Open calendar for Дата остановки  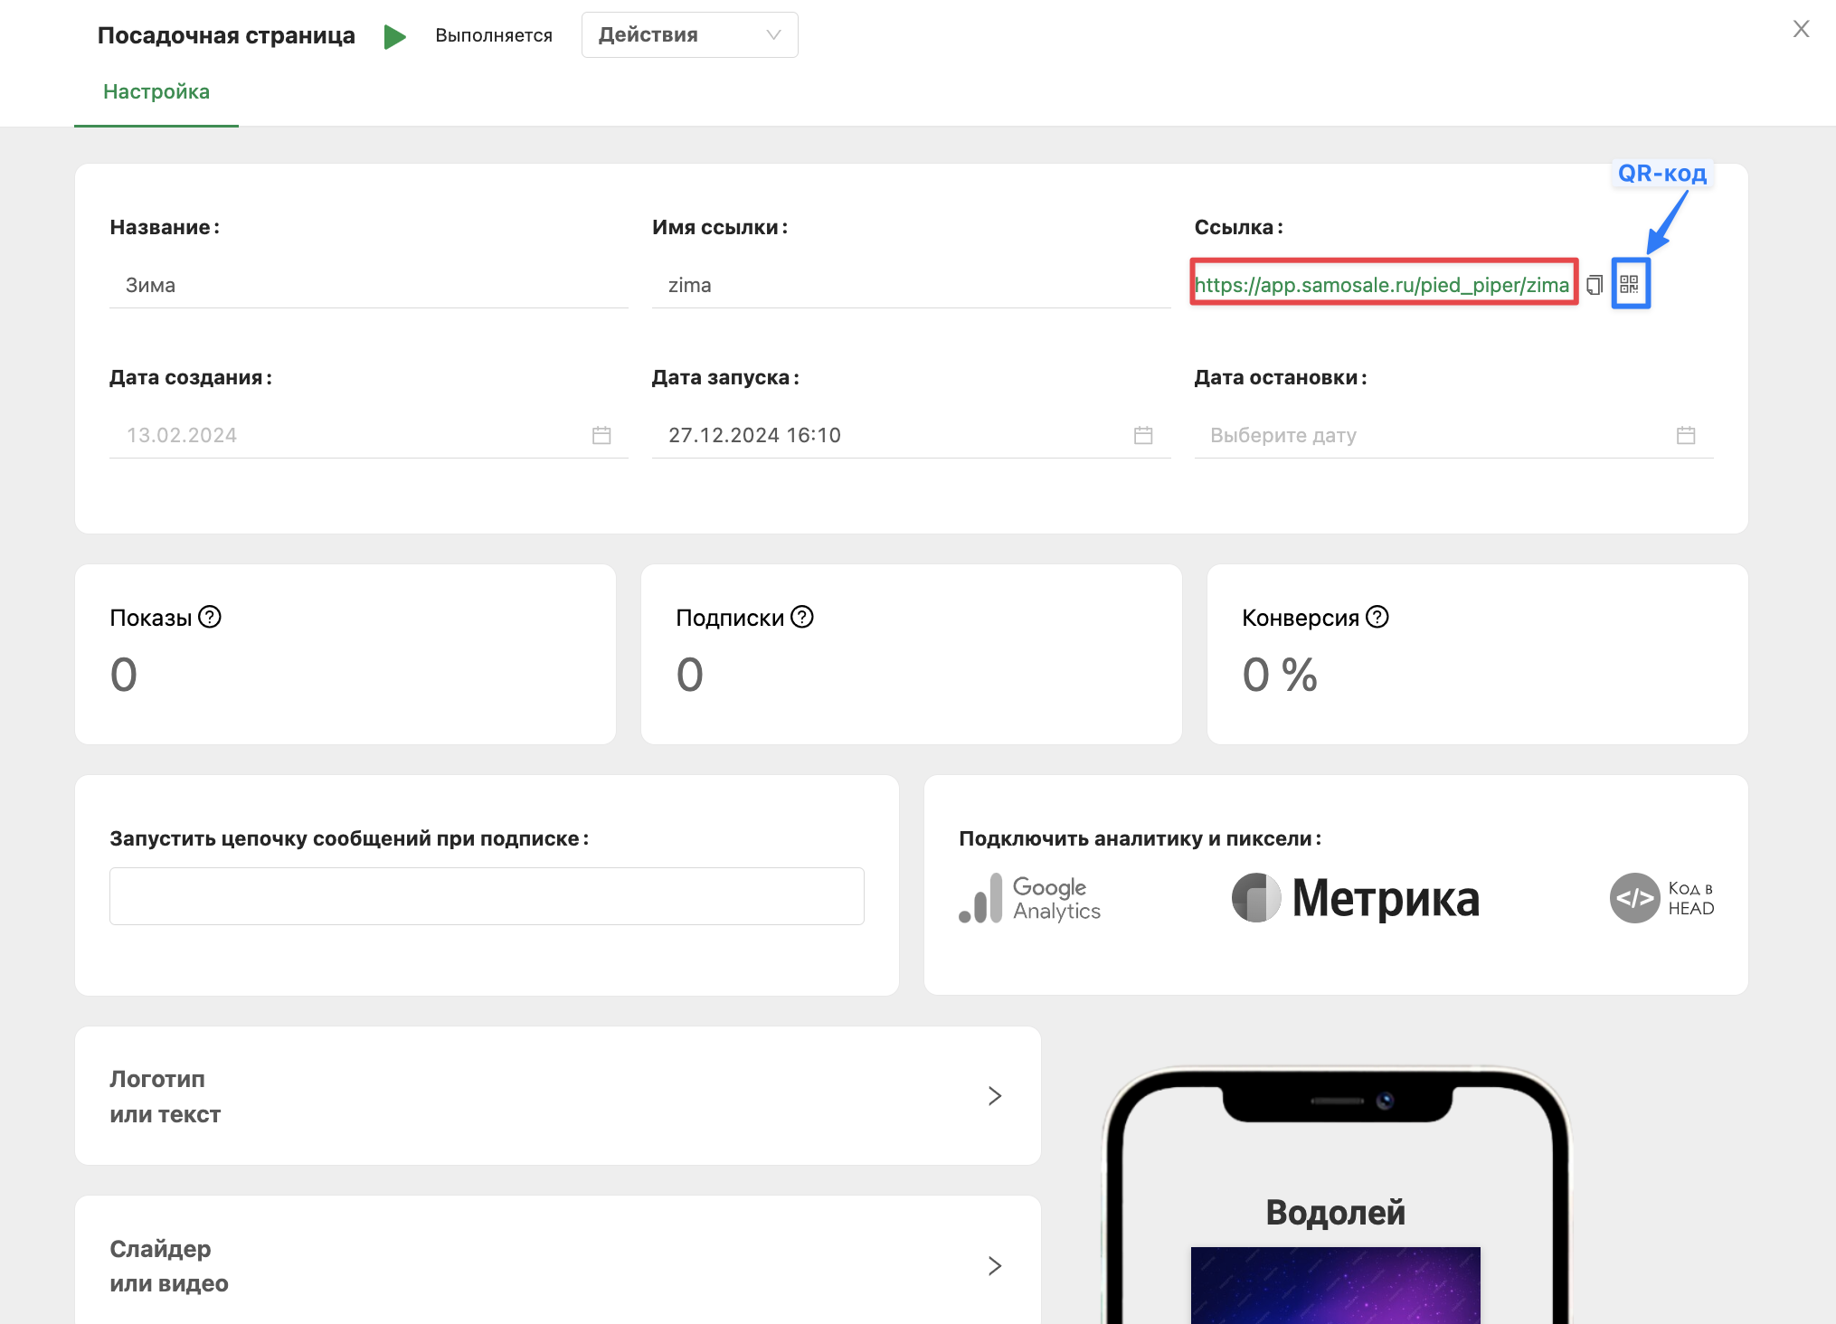(x=1686, y=435)
